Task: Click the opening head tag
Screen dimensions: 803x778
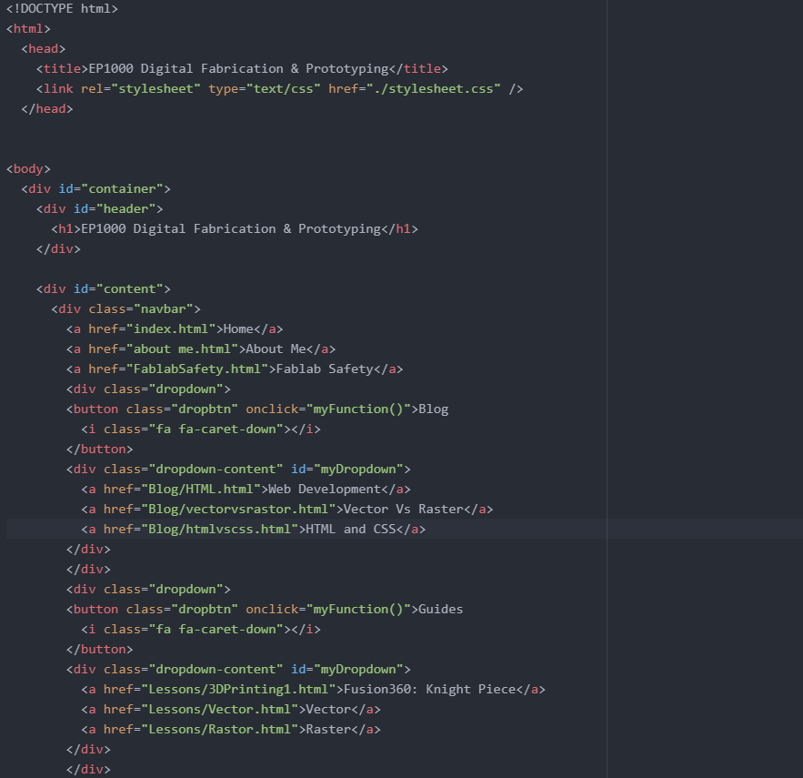Action: point(44,49)
